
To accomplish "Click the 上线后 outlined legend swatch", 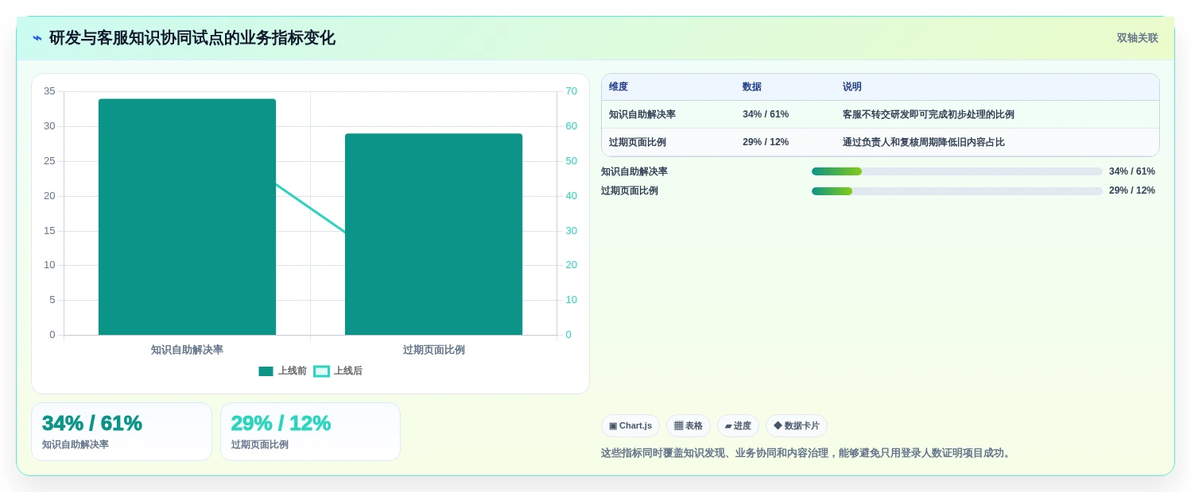I will pos(321,371).
